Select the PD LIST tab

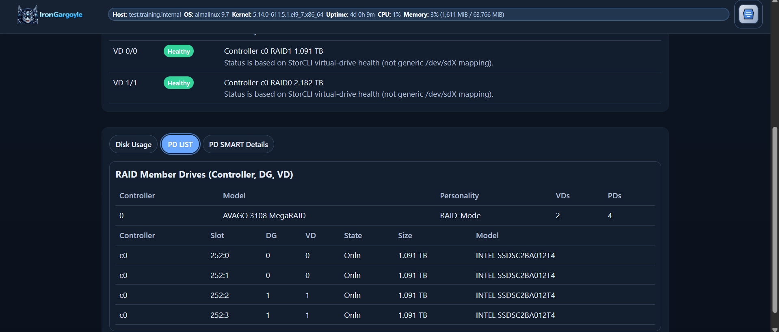click(x=180, y=145)
